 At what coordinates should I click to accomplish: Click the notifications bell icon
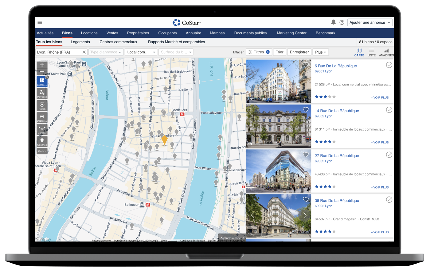tap(333, 22)
